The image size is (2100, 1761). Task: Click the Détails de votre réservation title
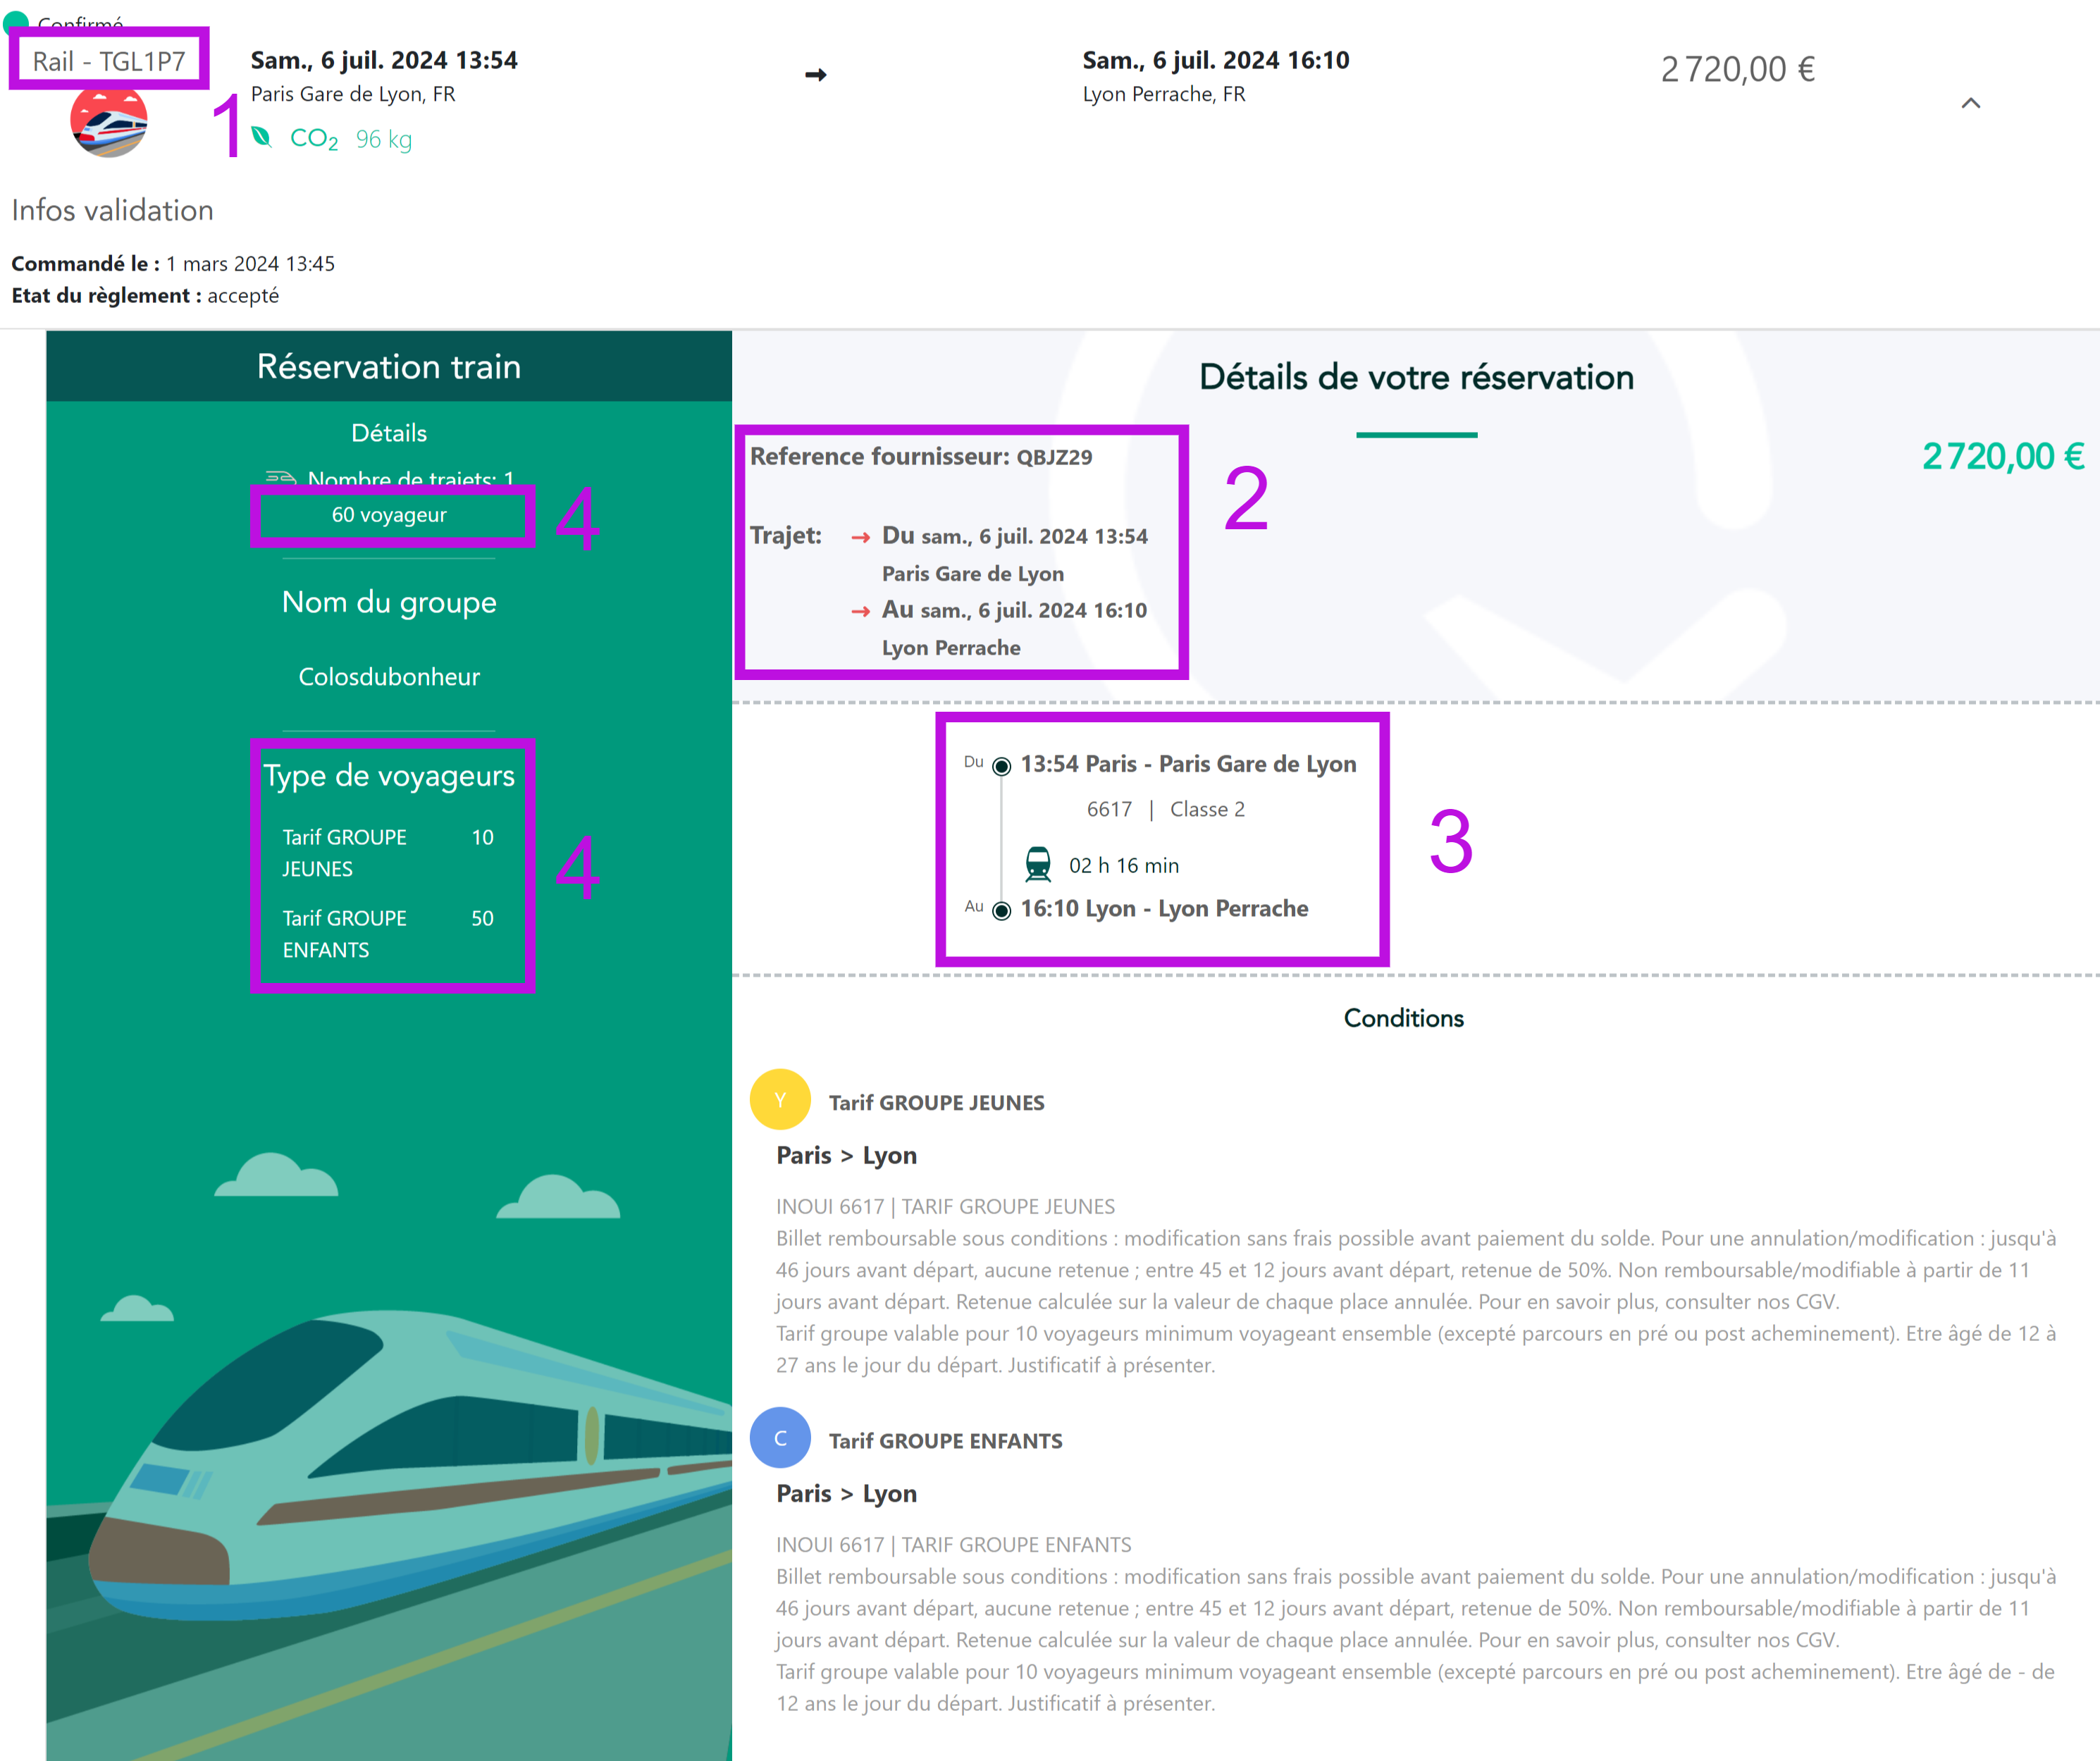[1416, 377]
